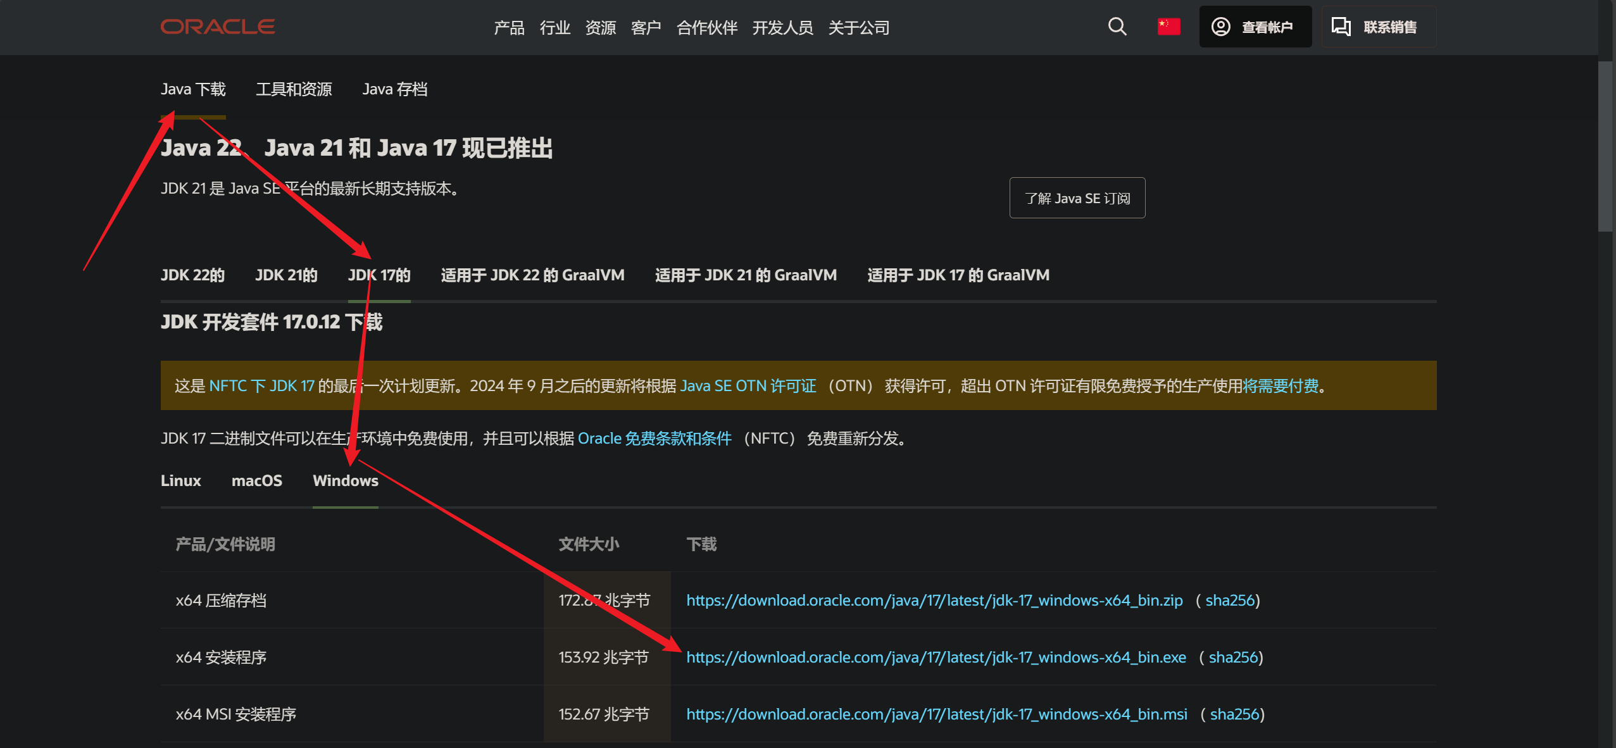1616x748 pixels.
Task: Open Oracle 免费条款和条件 link
Action: click(x=655, y=438)
